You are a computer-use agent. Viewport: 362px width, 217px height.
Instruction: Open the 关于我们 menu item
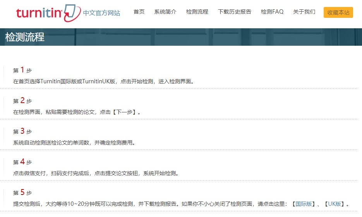point(304,12)
